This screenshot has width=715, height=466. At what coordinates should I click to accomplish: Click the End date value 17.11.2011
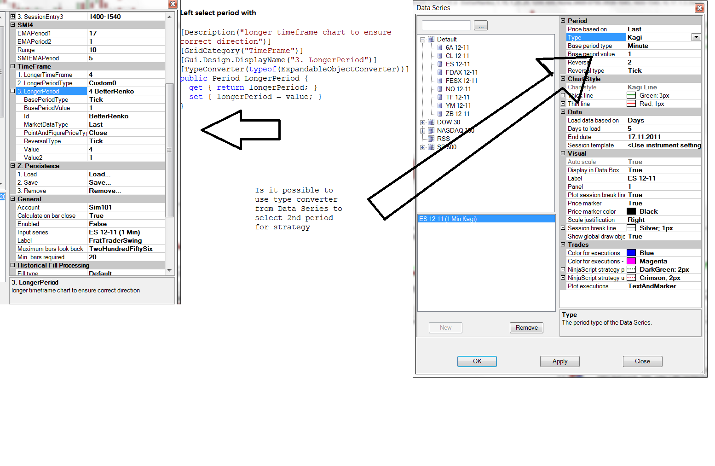coord(663,137)
